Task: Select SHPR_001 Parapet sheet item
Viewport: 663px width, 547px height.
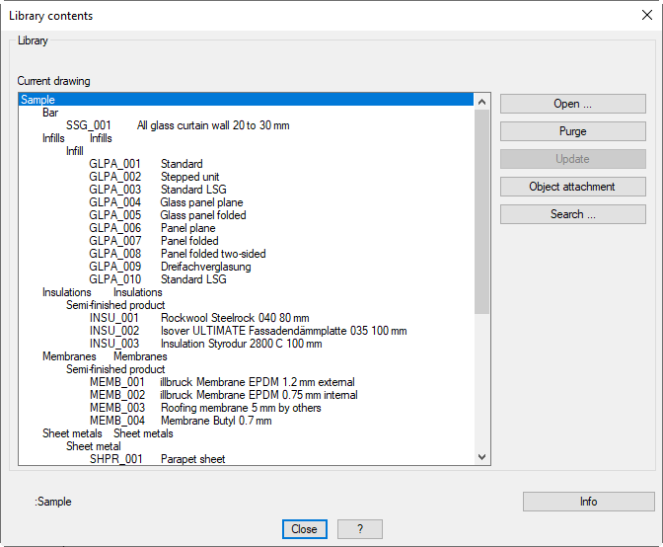Action: pyautogui.click(x=158, y=459)
